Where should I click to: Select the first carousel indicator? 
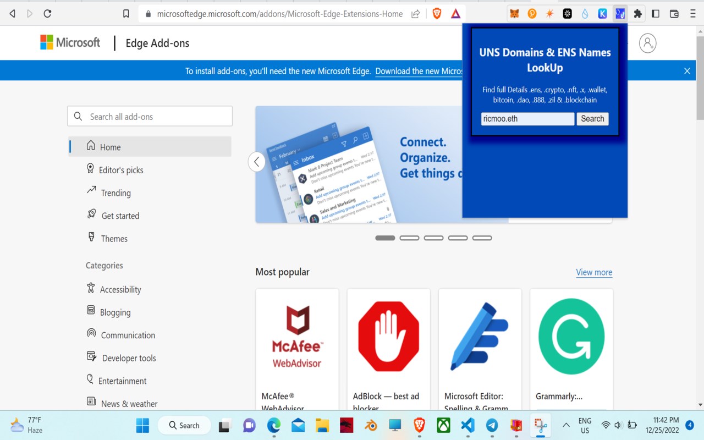pos(385,238)
